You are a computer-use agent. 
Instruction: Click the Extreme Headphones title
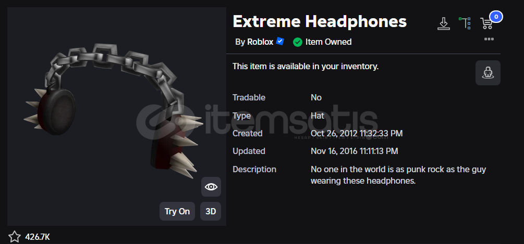320,22
